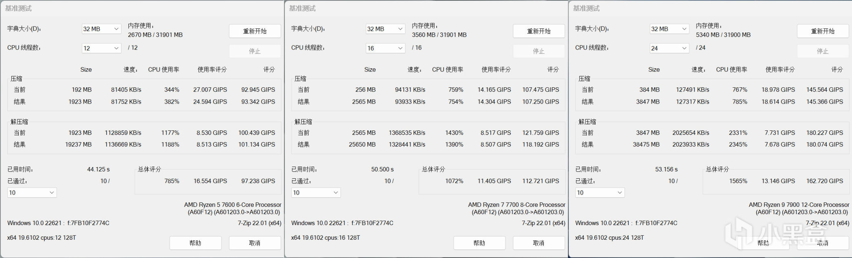This screenshot has width=852, height=258.
Task: Click total usage rating 16.554 GIPS
Action: [210, 181]
